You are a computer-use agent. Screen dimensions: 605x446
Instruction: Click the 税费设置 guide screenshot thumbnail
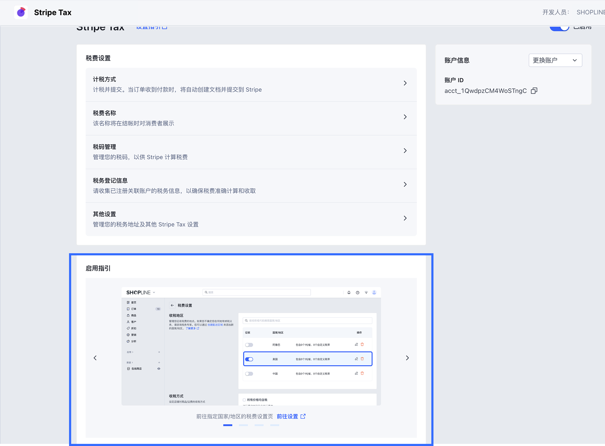[251, 346]
